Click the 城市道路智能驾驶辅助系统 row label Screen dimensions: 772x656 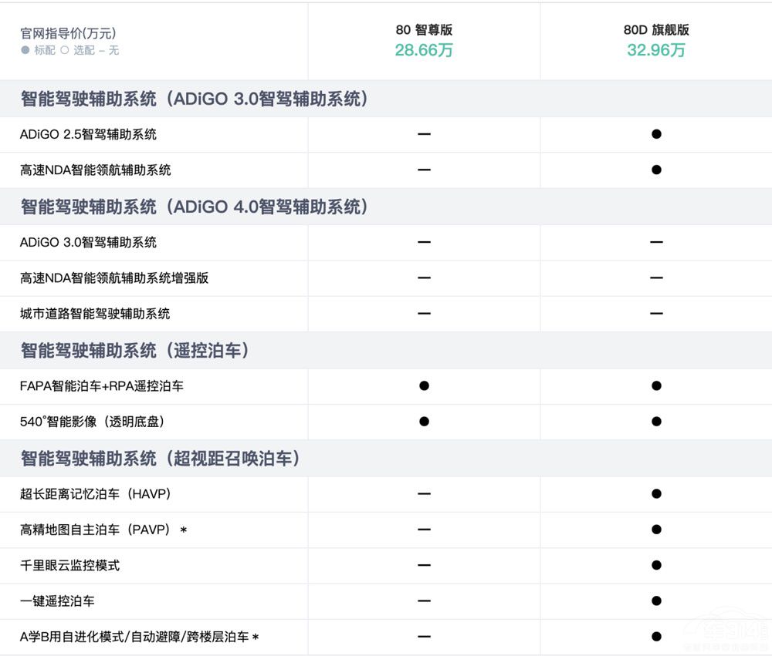pyautogui.click(x=95, y=314)
